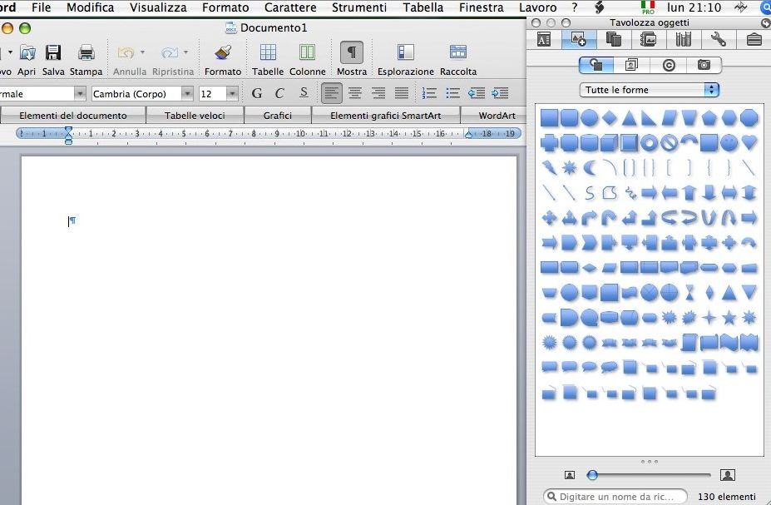
Task: Click the Elementi grafici SmartArt tab
Action: pyautogui.click(x=386, y=116)
